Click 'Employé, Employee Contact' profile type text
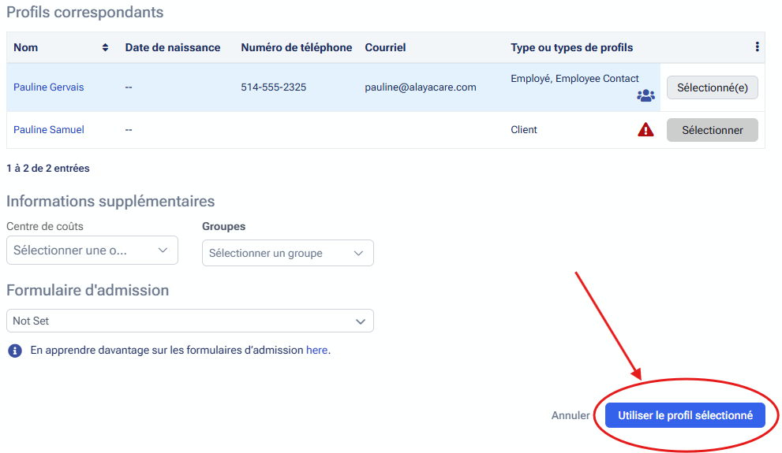Viewport: 782px width, 453px height. click(x=574, y=79)
